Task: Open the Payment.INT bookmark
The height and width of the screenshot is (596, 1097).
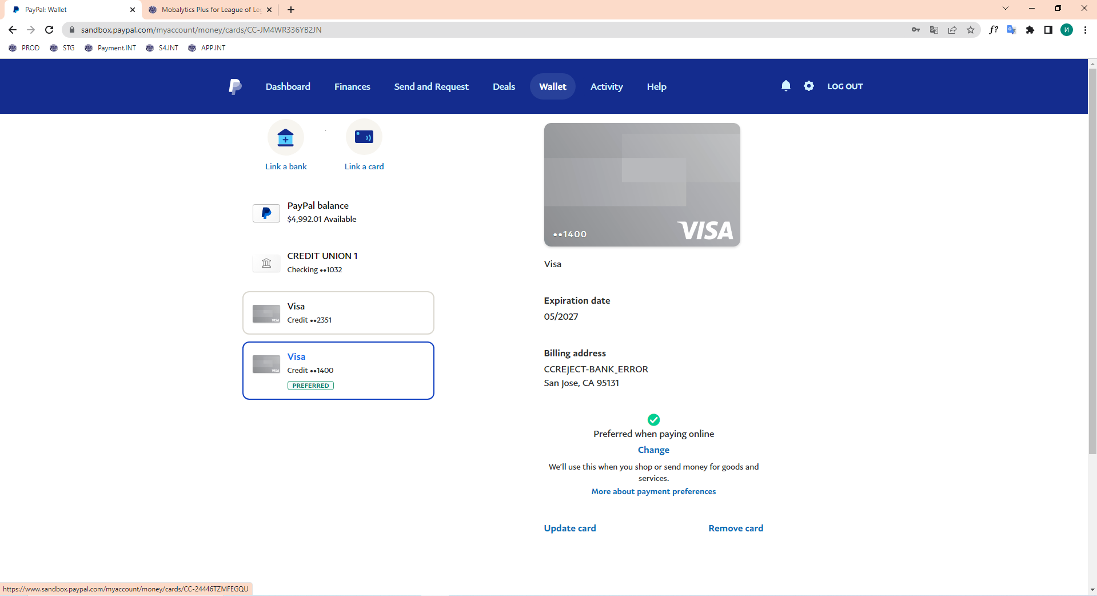Action: pyautogui.click(x=110, y=48)
